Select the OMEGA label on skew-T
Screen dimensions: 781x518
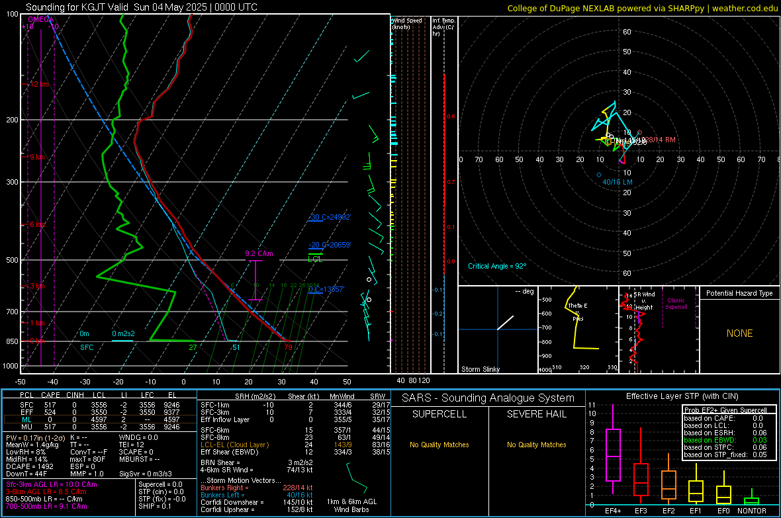41,19
